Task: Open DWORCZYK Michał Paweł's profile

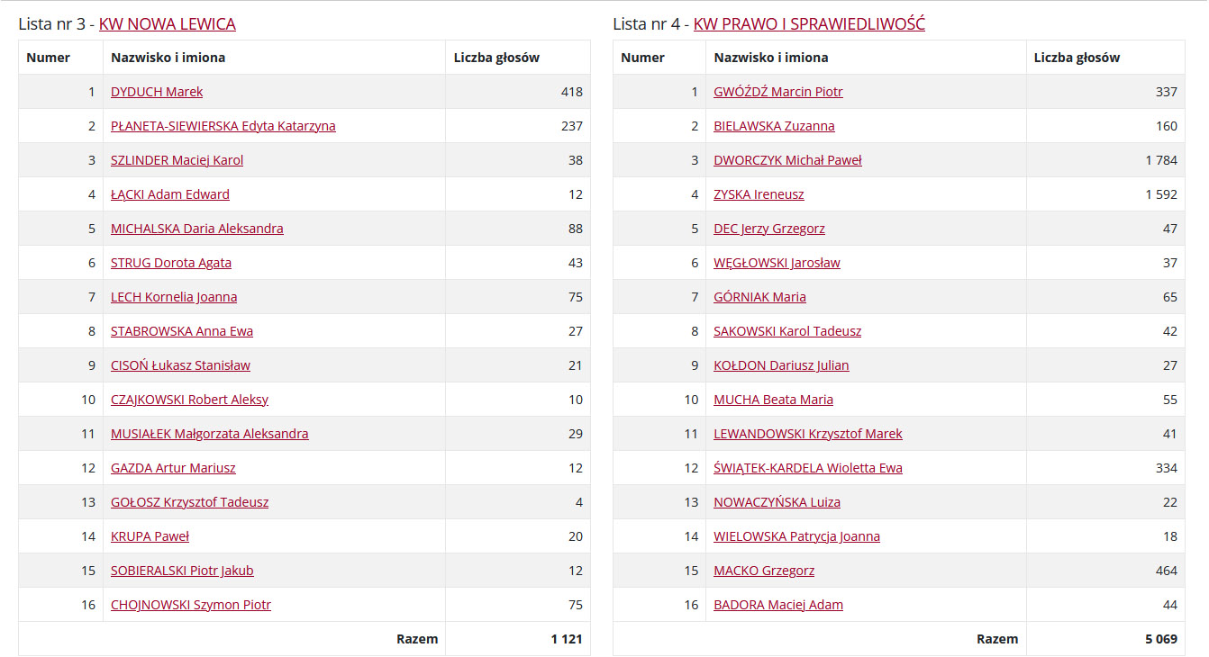Action: (787, 160)
